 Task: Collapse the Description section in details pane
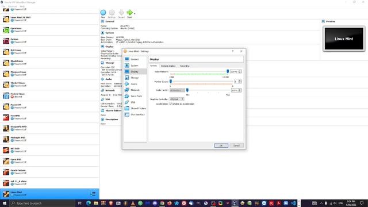[x=112, y=120]
